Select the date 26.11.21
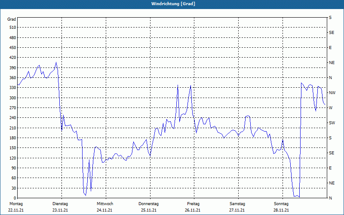Screen dimensions: 344x215 tap(193, 210)
